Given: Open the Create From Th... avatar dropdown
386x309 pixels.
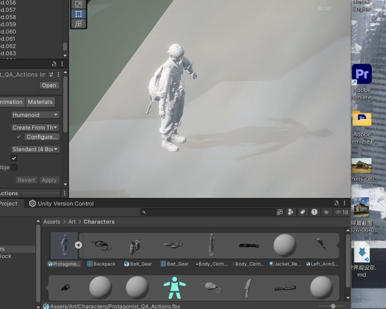Looking at the screenshot, I should [x=35, y=127].
